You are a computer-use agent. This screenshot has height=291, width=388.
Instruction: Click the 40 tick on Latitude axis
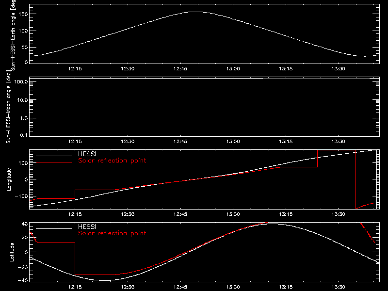25,224
